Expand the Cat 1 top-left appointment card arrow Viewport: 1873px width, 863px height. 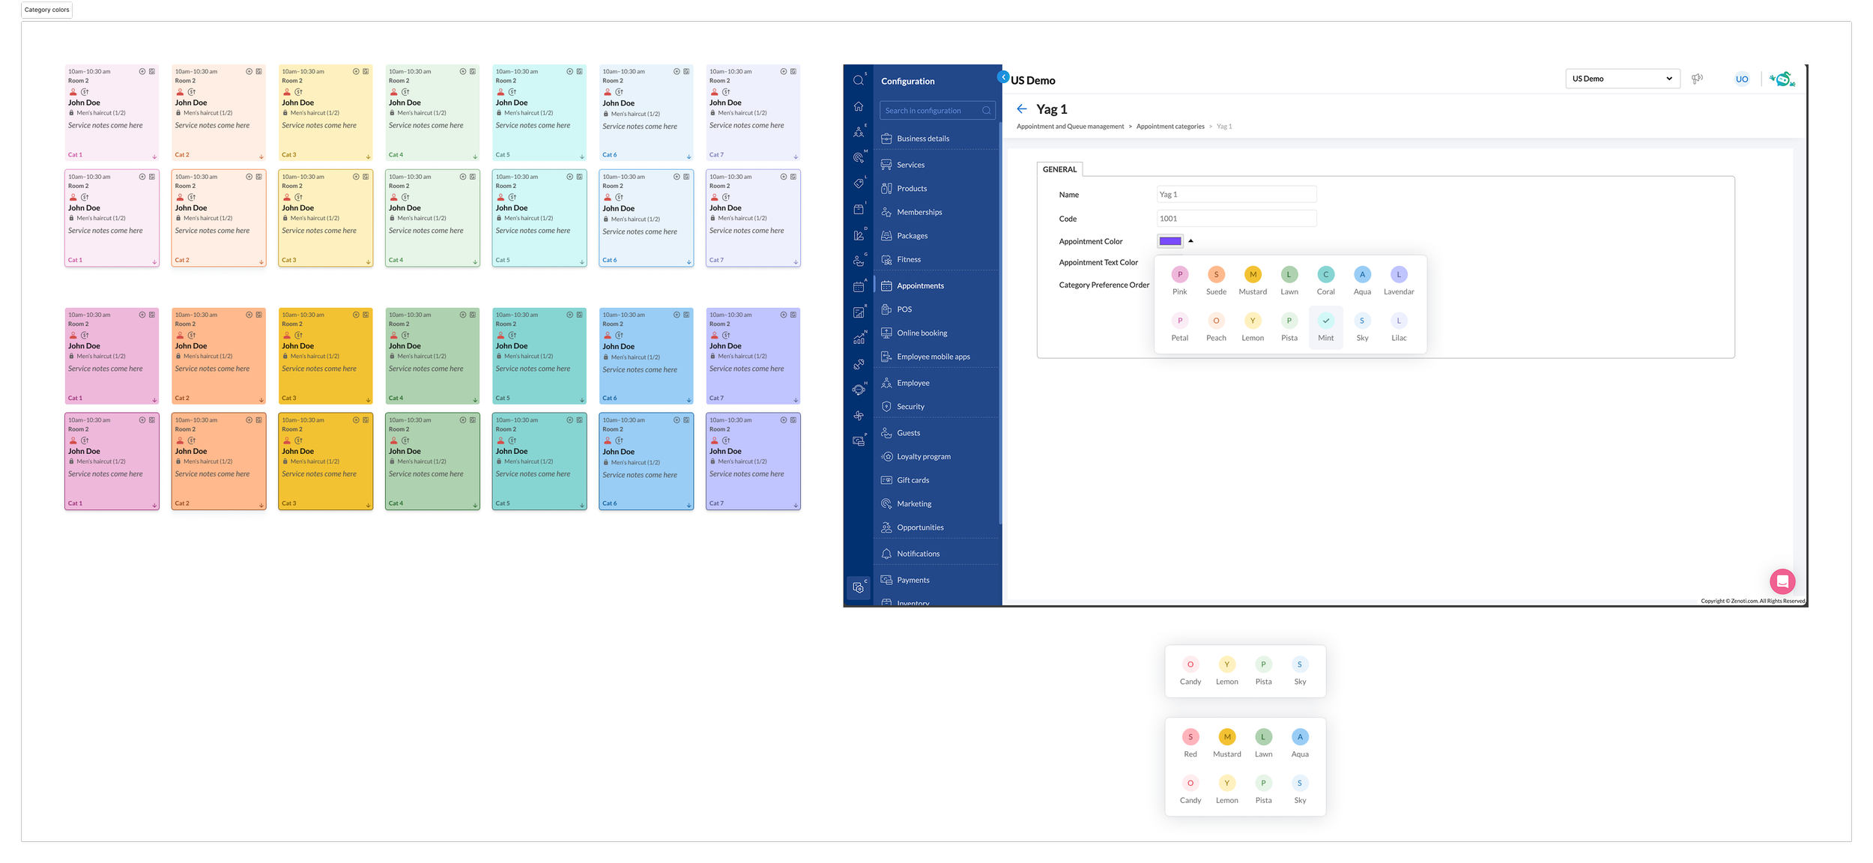[154, 157]
